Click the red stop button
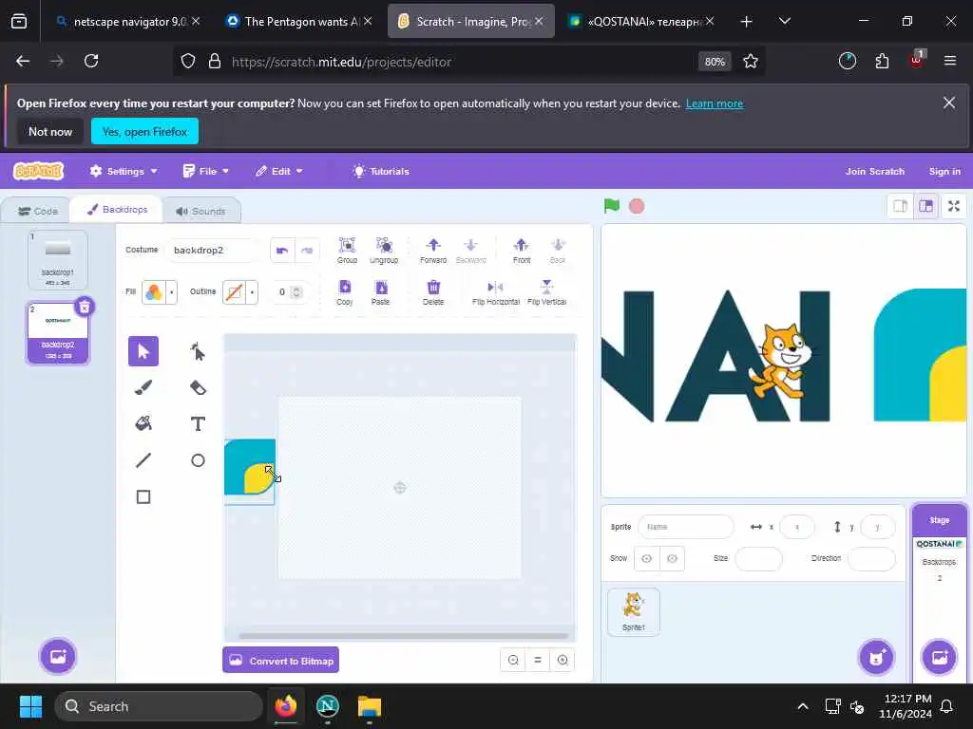This screenshot has width=973, height=729. pyautogui.click(x=637, y=206)
